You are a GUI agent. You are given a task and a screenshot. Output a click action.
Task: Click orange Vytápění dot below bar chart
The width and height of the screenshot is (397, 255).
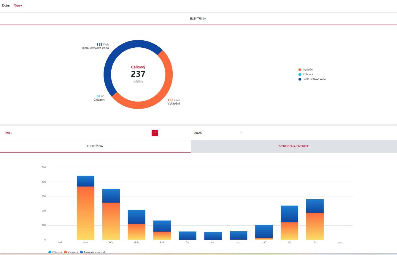[x=66, y=252]
